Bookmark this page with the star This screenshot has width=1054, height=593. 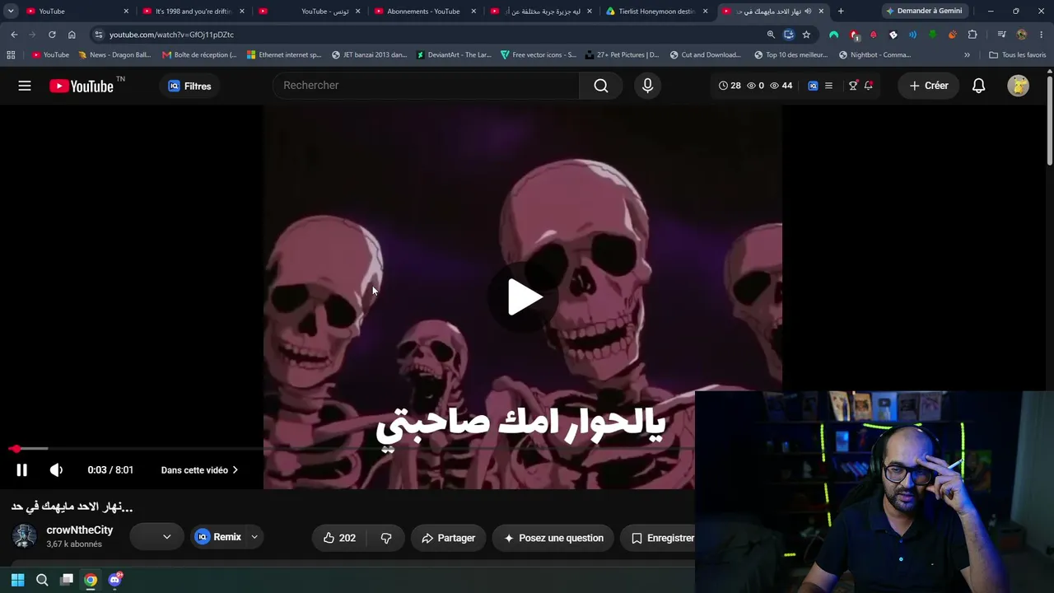(806, 35)
